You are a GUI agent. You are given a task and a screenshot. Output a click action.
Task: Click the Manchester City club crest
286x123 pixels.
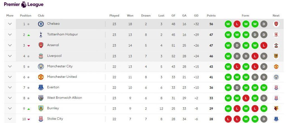(41, 67)
